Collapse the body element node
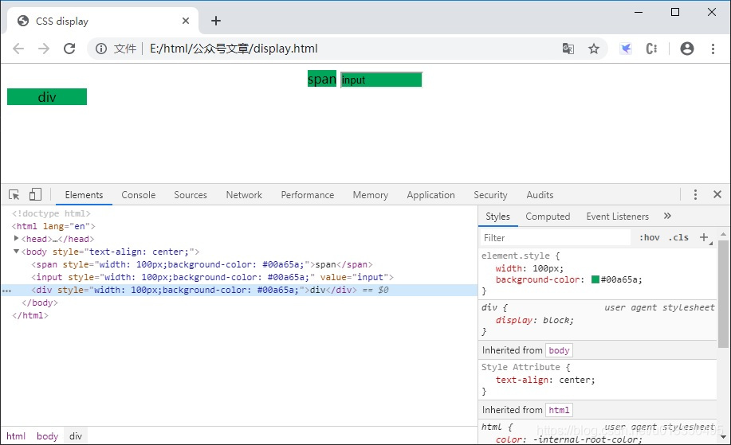The image size is (731, 445). (x=16, y=252)
